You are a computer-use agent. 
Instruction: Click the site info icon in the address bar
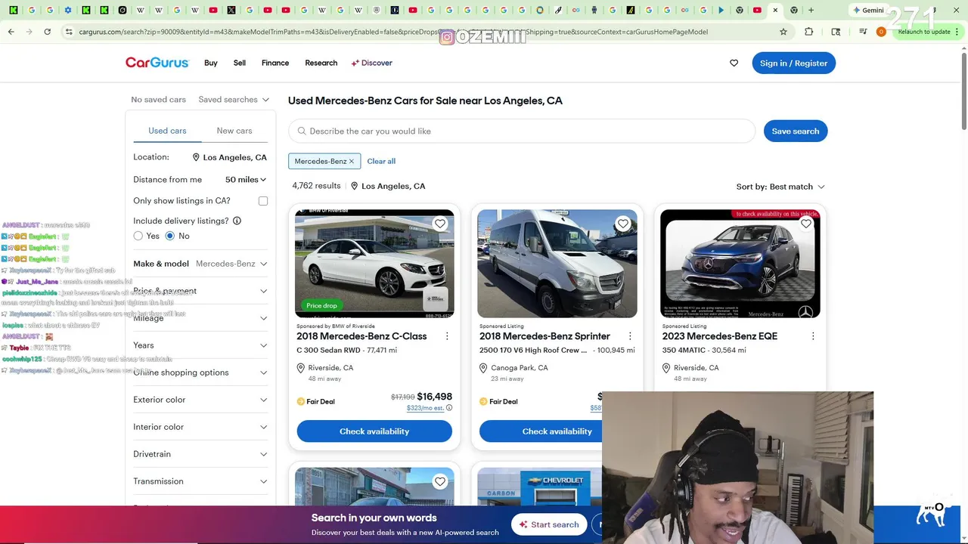tap(69, 32)
